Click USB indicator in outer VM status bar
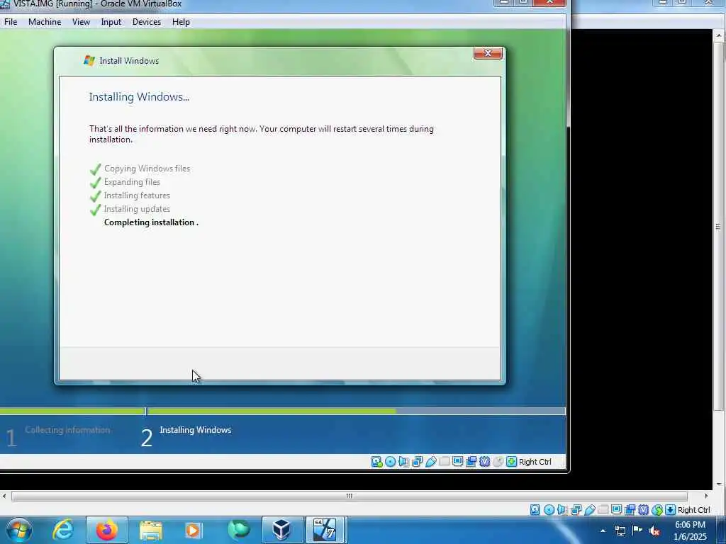This screenshot has height=544, width=726. (x=590, y=510)
